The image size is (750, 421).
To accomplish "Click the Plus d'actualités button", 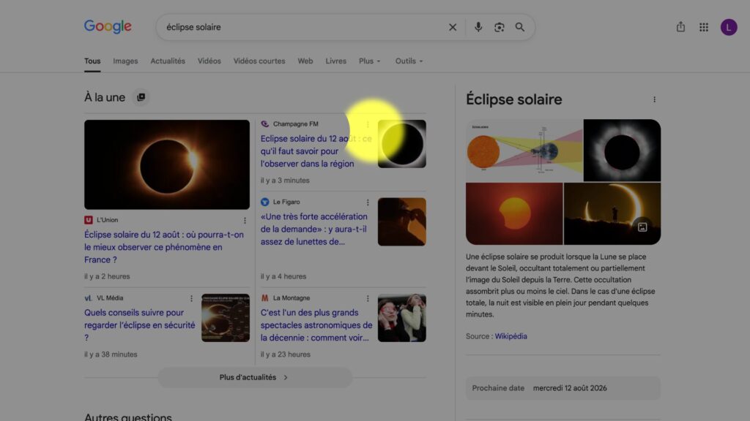I will 255,377.
